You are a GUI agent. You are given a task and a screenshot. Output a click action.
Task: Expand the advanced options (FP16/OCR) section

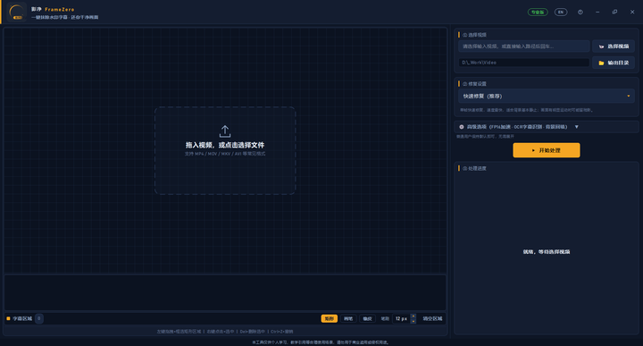[x=547, y=127]
